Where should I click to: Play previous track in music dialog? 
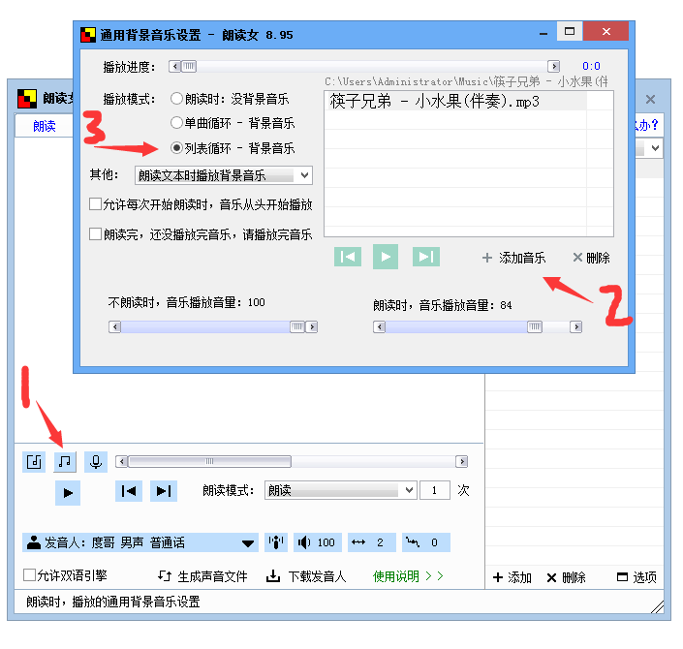pos(348,257)
